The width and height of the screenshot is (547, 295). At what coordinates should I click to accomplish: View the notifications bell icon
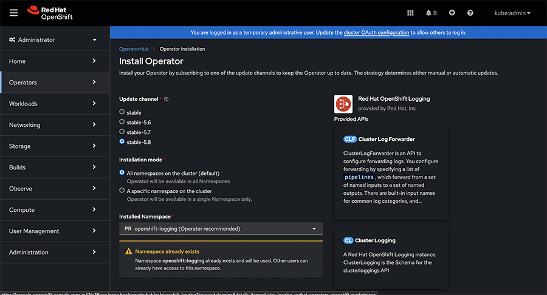tap(431, 13)
